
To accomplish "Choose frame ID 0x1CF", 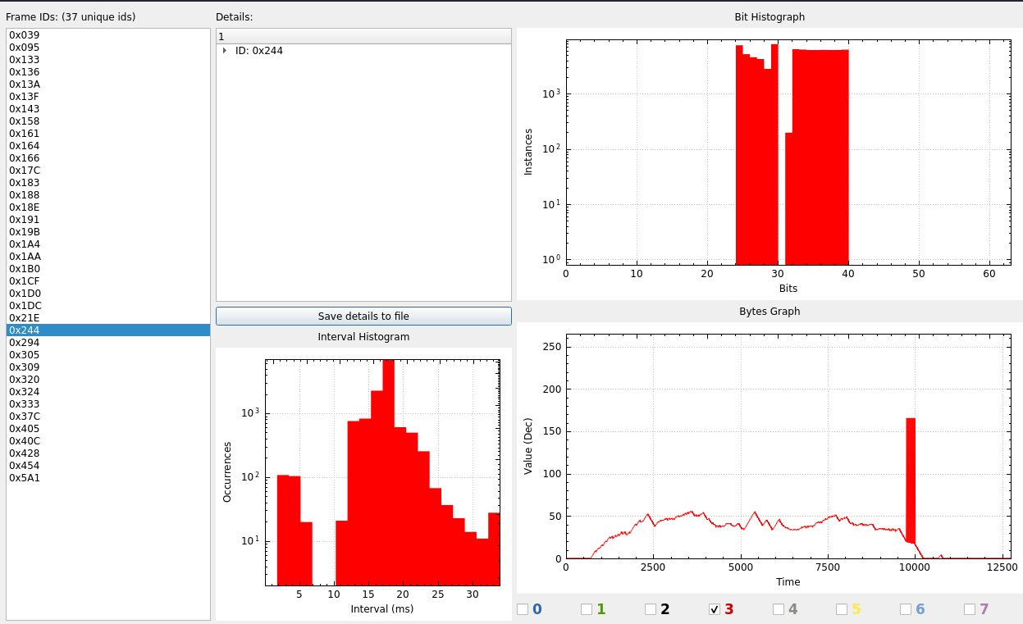I will (x=25, y=281).
